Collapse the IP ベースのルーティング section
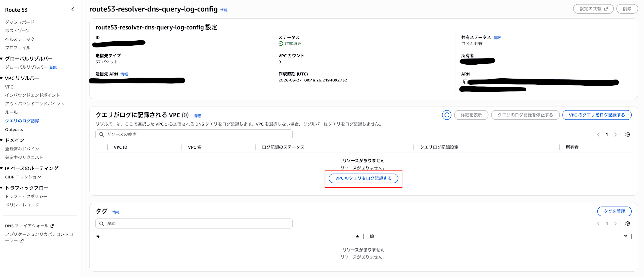The height and width of the screenshot is (278, 644). pos(2,168)
